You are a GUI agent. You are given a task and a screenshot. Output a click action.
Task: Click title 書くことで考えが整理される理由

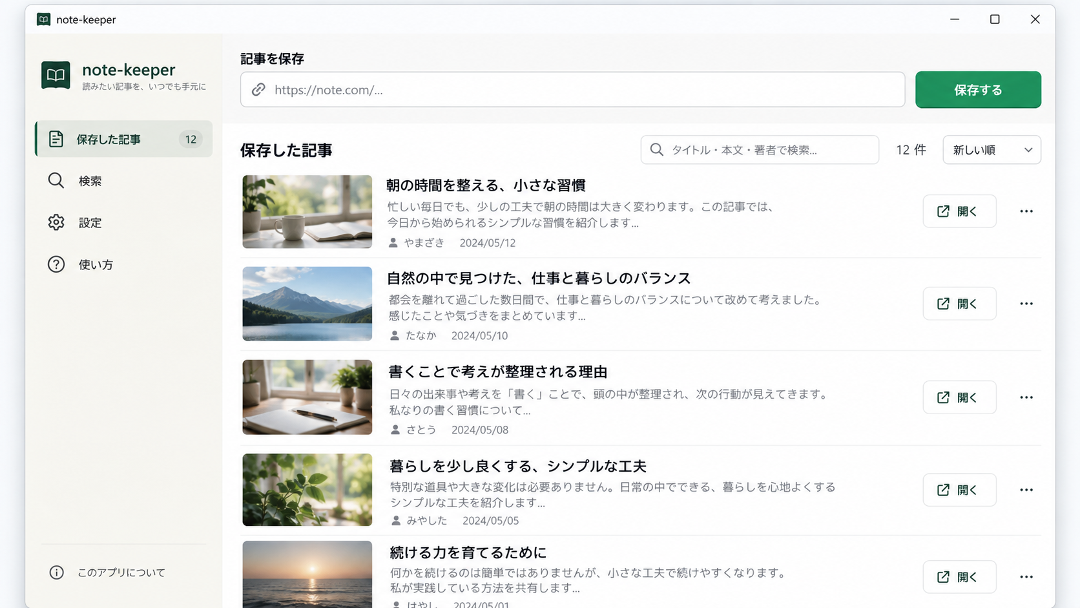coord(497,372)
